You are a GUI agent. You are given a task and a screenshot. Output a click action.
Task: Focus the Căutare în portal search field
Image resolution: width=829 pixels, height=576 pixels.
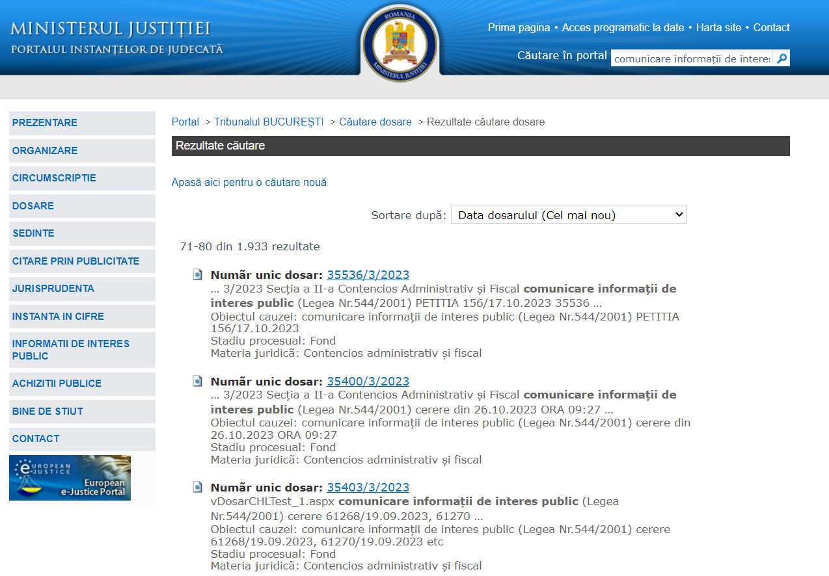coord(692,59)
